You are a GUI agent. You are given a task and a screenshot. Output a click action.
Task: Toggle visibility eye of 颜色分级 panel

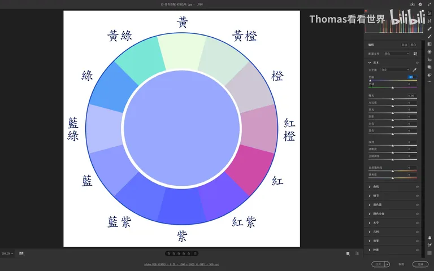coord(417,214)
